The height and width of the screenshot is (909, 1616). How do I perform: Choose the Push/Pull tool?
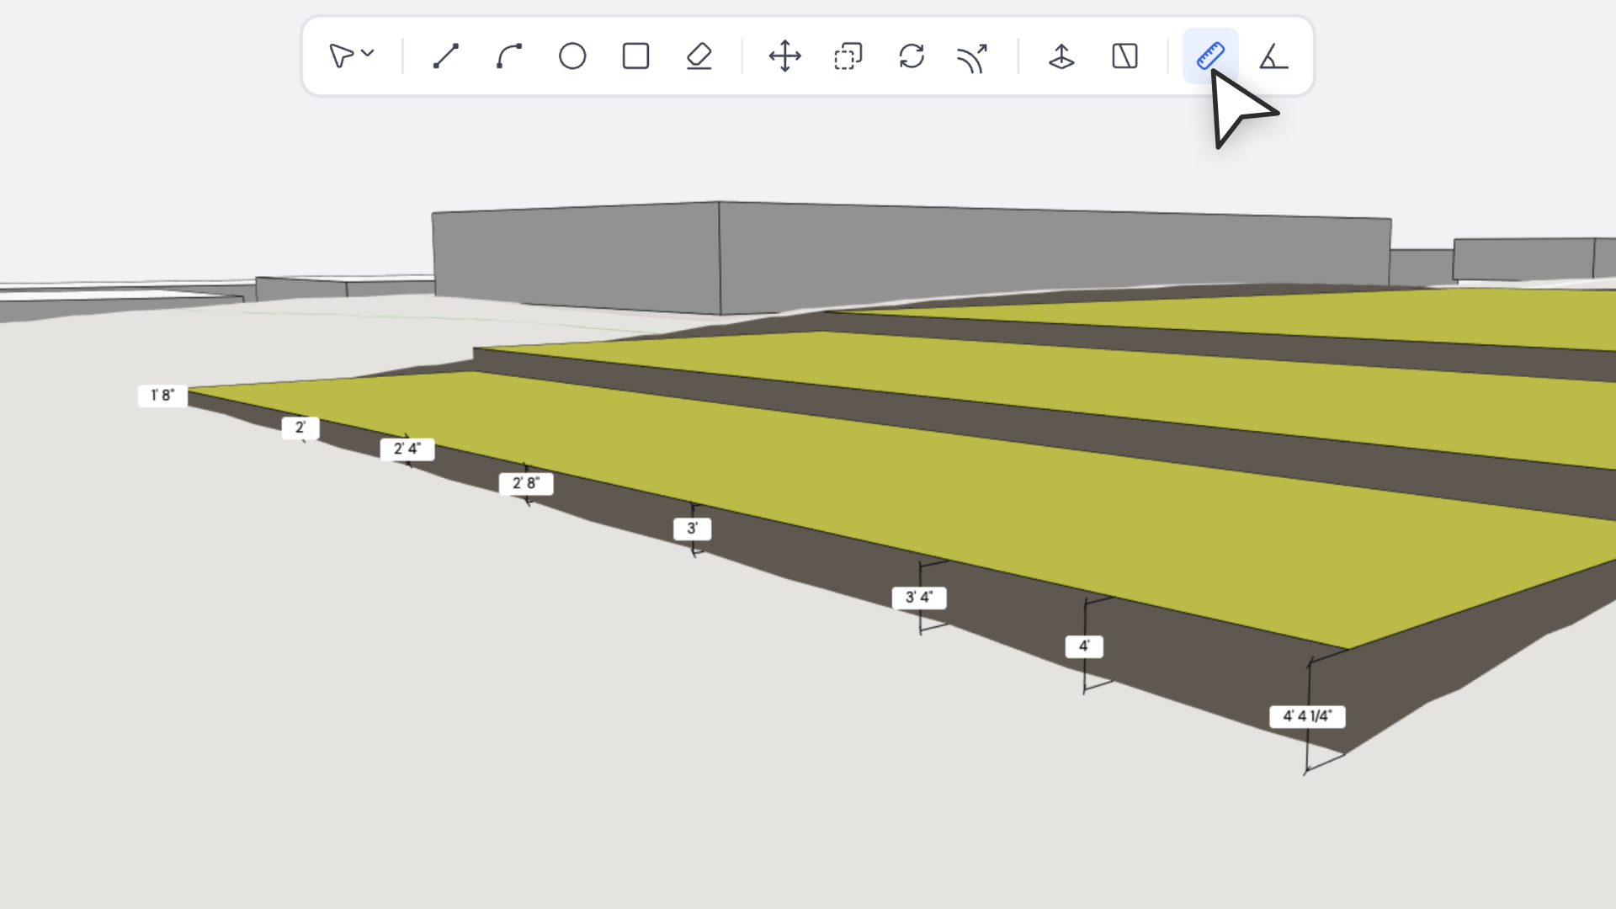click(1061, 56)
